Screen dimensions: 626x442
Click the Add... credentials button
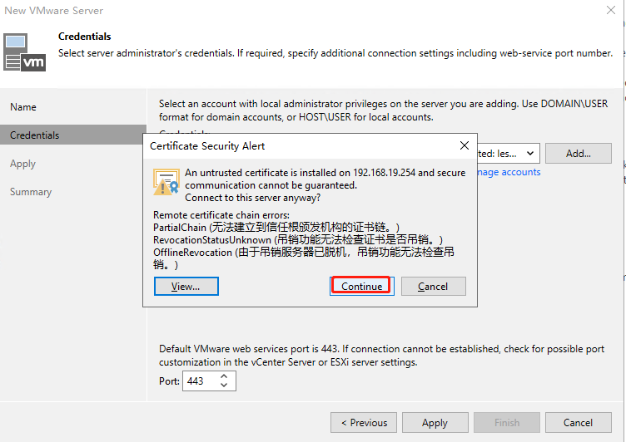click(x=578, y=154)
